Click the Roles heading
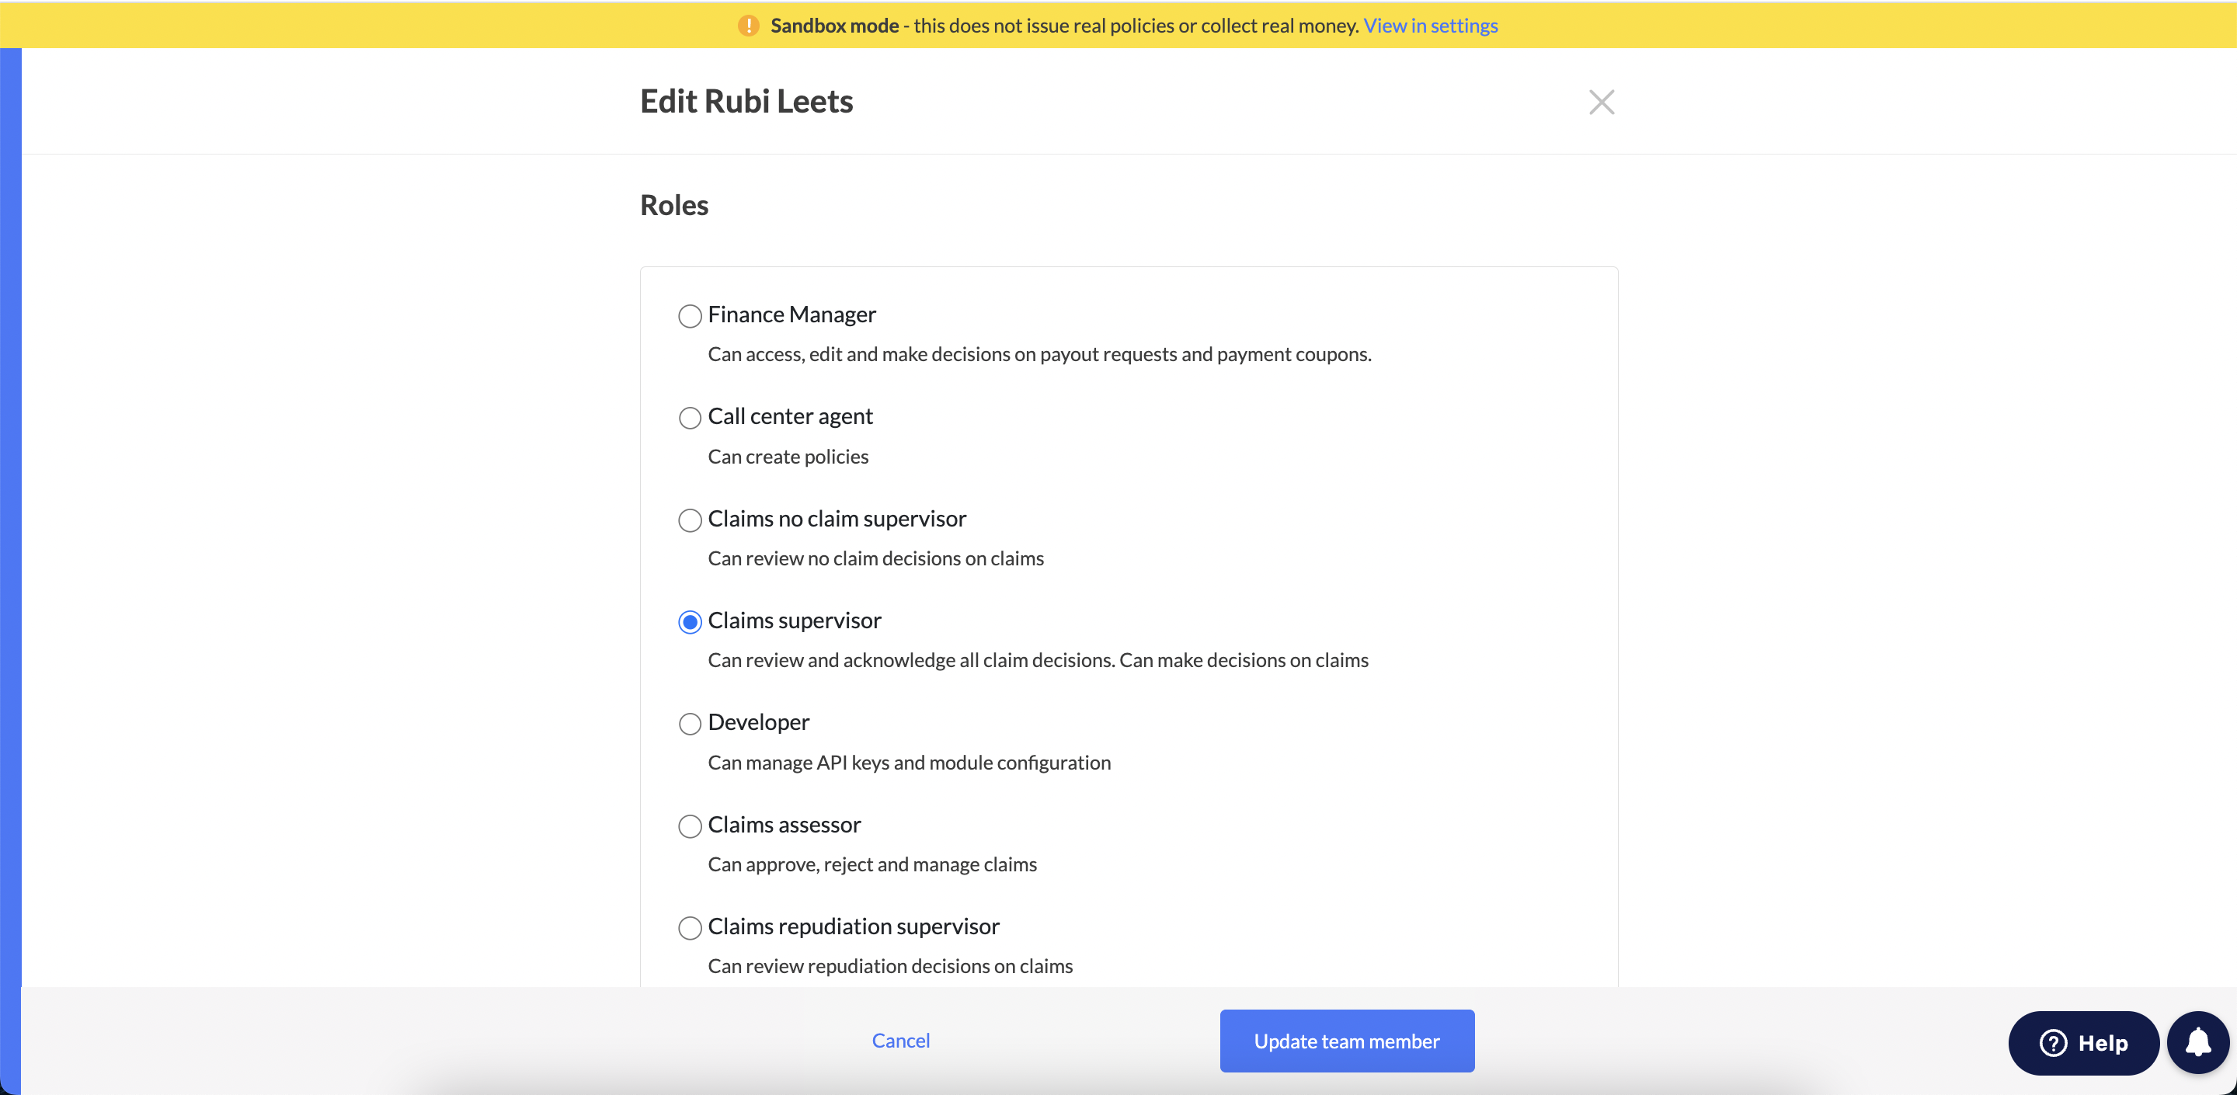This screenshot has height=1095, width=2237. 674,205
